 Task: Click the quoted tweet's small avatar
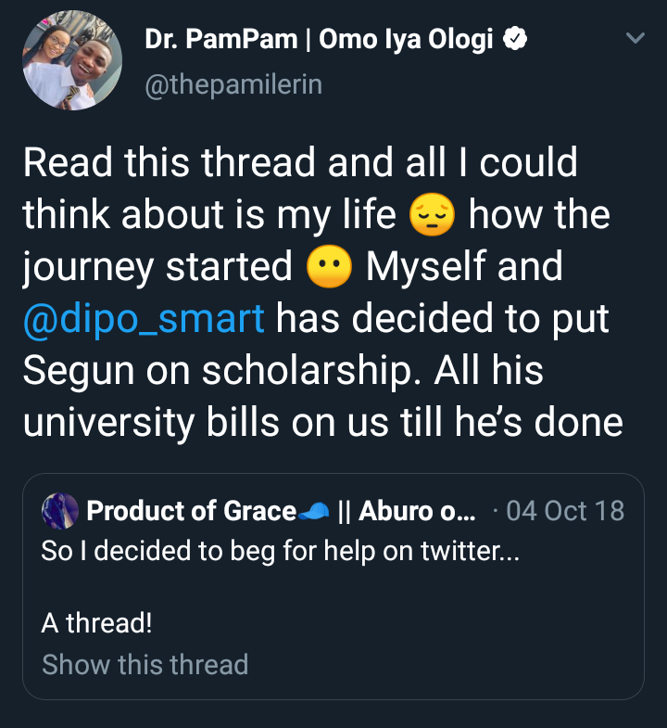point(59,511)
